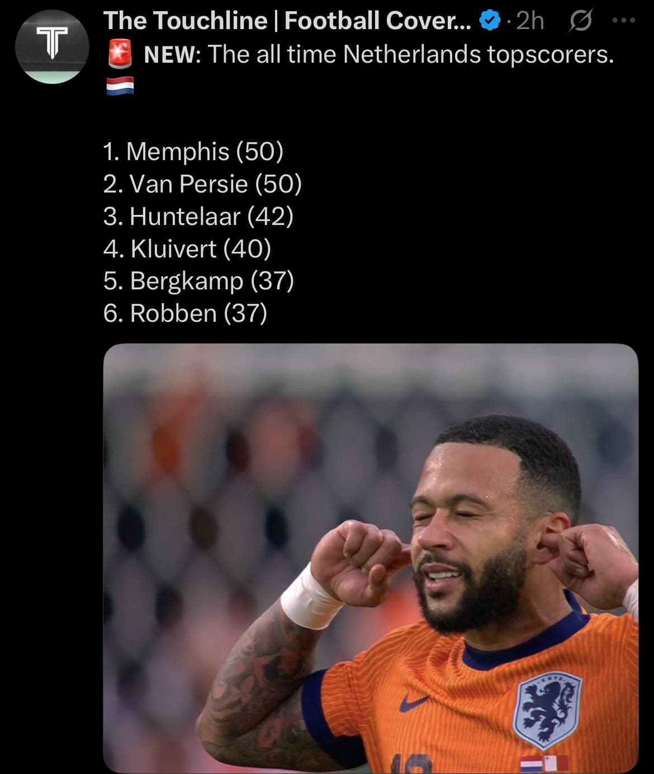Select the NEW all time topscorers headline

(x=379, y=54)
